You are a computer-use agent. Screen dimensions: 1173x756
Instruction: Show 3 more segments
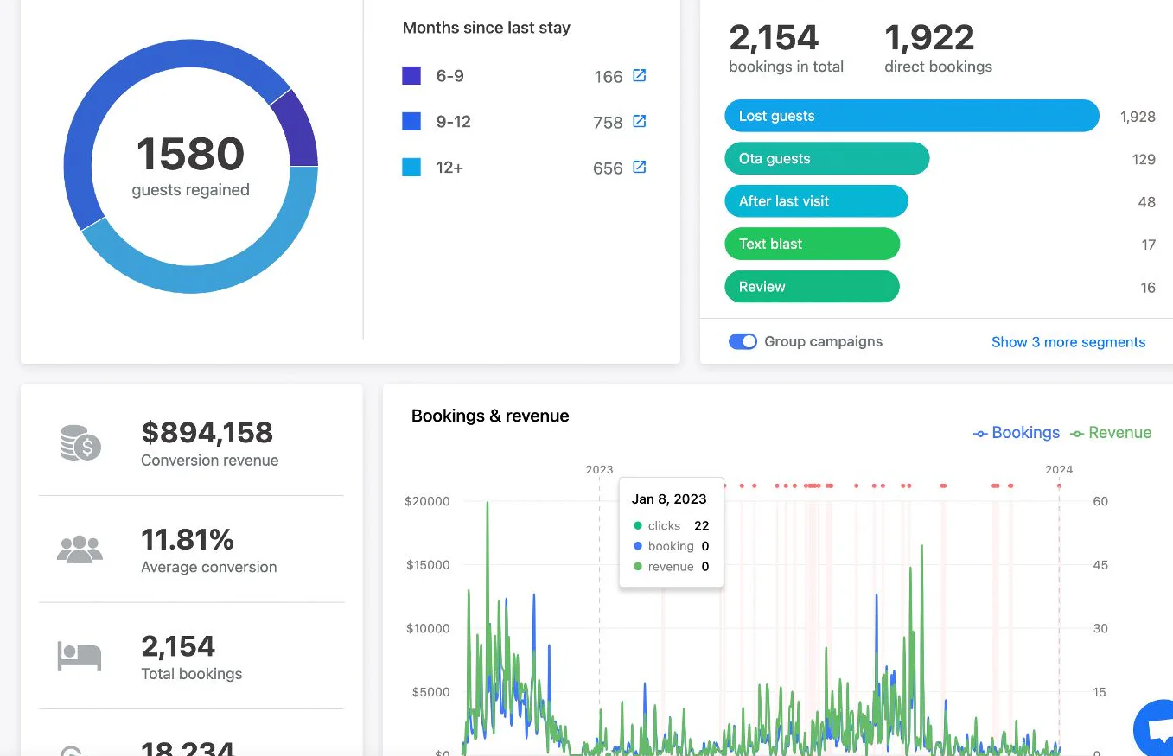coord(1068,342)
